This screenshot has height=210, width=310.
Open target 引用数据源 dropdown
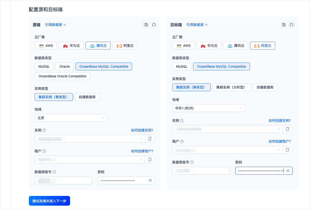click(x=197, y=25)
